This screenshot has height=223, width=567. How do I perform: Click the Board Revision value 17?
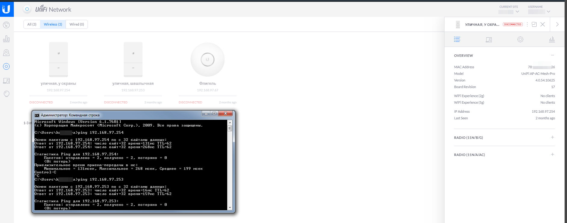pos(553,87)
